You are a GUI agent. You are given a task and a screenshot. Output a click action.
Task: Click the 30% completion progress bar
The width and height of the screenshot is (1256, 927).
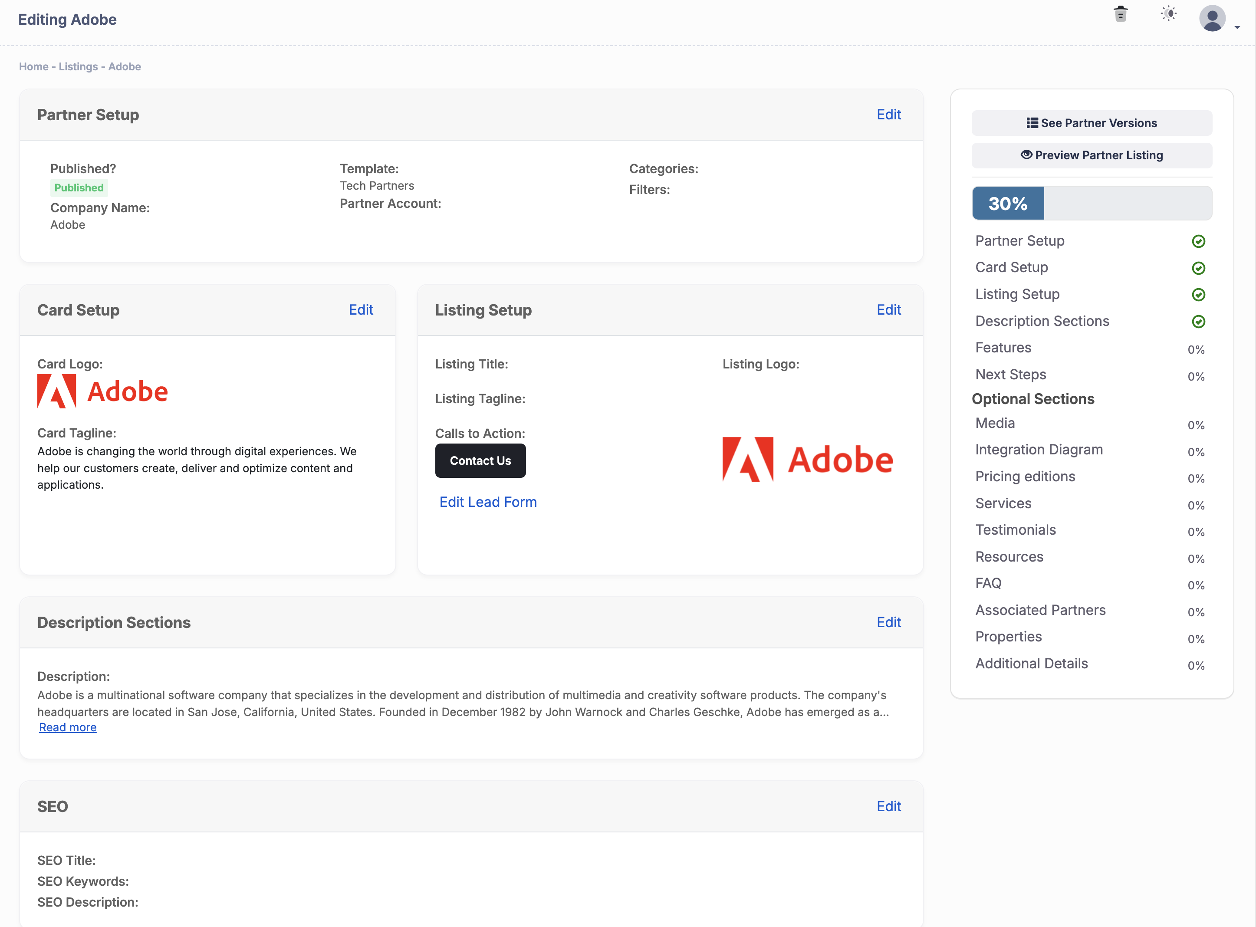1092,203
